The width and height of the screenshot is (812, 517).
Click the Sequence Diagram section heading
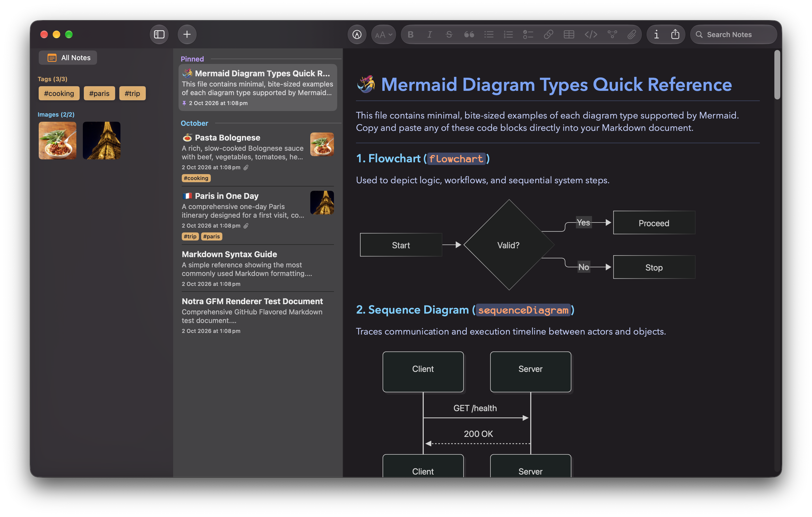465,310
